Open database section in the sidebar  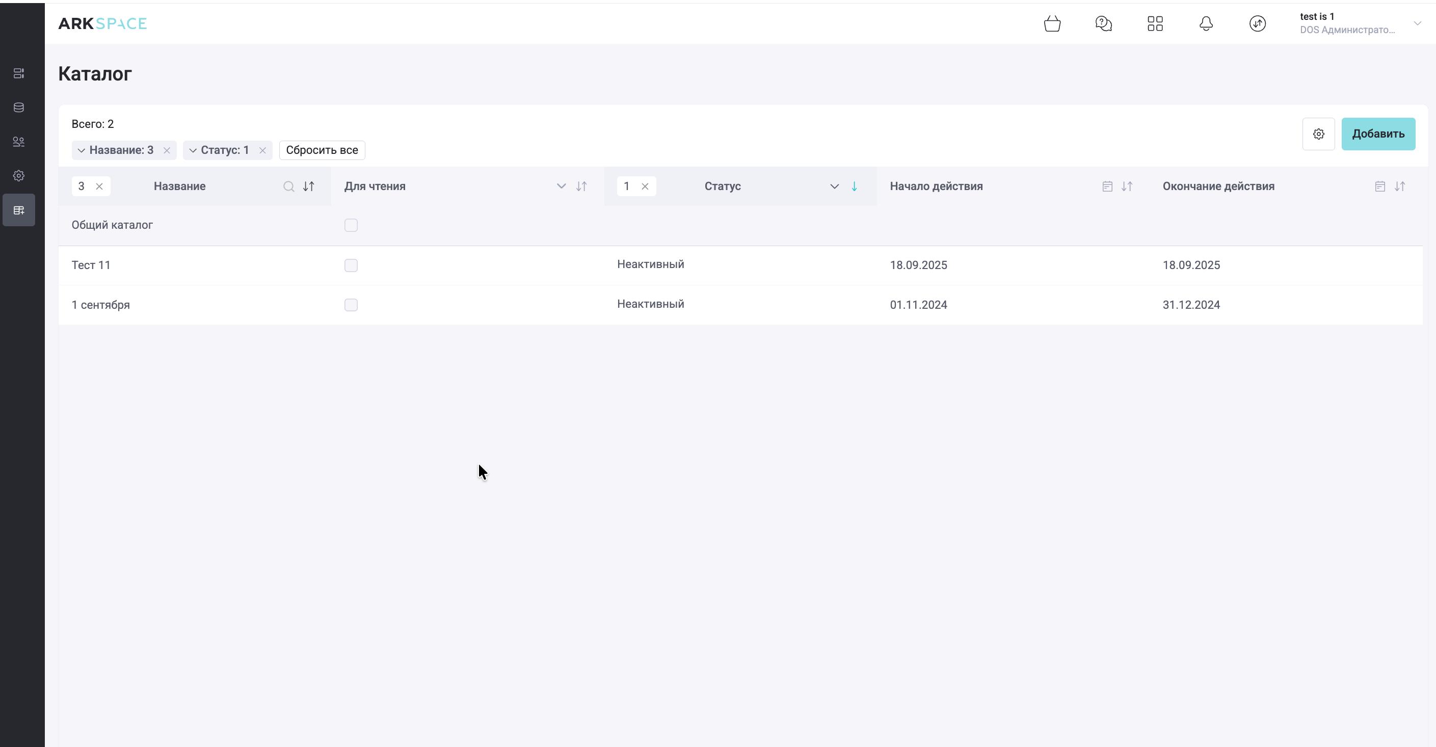pos(18,108)
